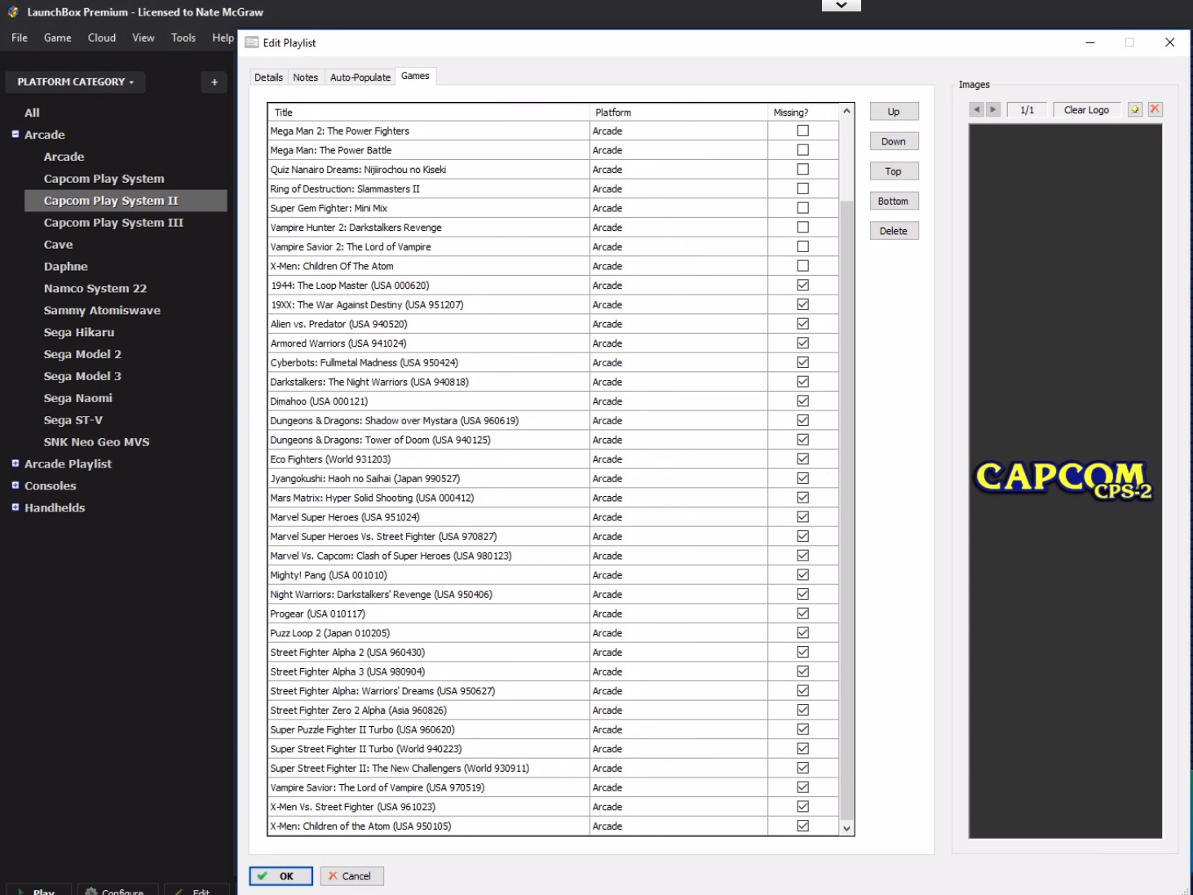This screenshot has width=1193, height=895.
Task: Click the games list scroll up arrow
Action: point(846,111)
